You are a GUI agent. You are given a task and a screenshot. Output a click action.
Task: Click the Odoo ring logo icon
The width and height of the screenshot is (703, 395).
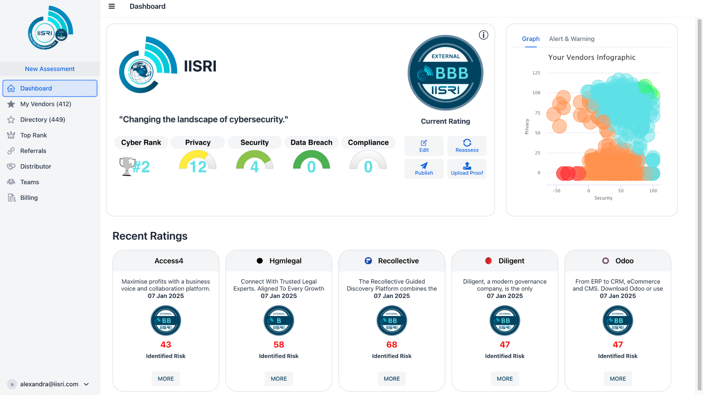pyautogui.click(x=606, y=261)
